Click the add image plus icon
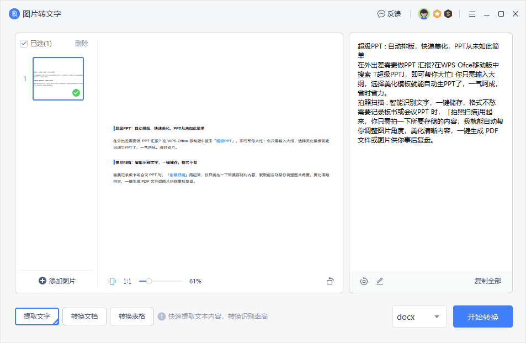Viewport: 526px width, 343px height. tap(42, 281)
